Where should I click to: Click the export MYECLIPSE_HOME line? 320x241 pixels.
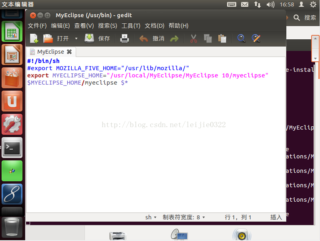(x=147, y=75)
